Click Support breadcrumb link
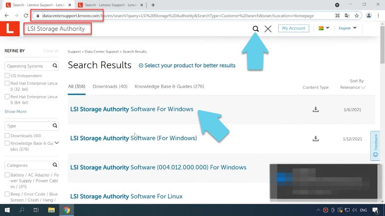 [x=74, y=52]
